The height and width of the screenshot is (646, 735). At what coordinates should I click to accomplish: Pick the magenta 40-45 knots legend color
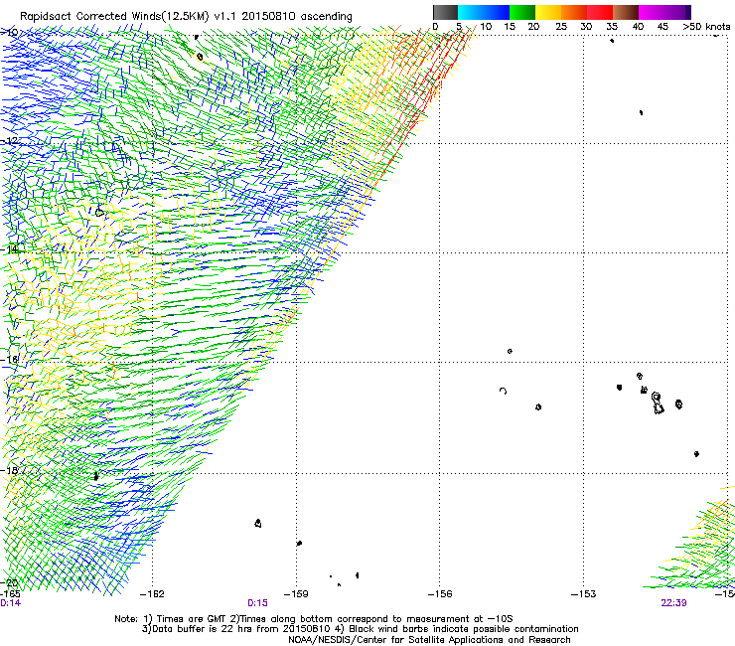point(652,12)
